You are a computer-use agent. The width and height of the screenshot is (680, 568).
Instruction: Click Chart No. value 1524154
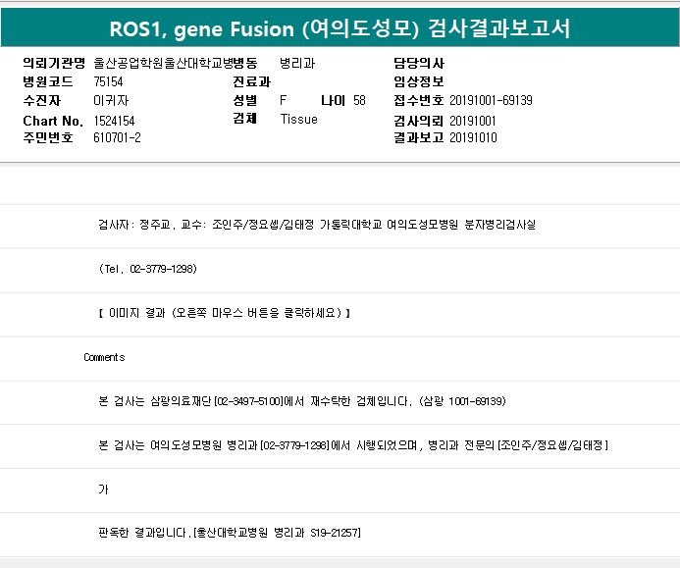[x=114, y=120]
